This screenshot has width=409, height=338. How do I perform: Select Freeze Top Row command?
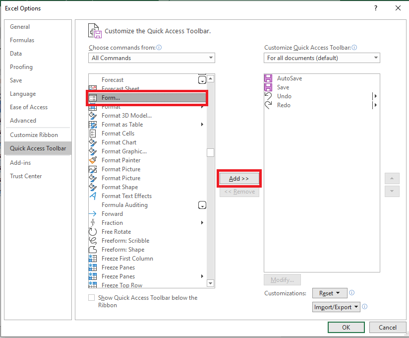click(x=148, y=285)
